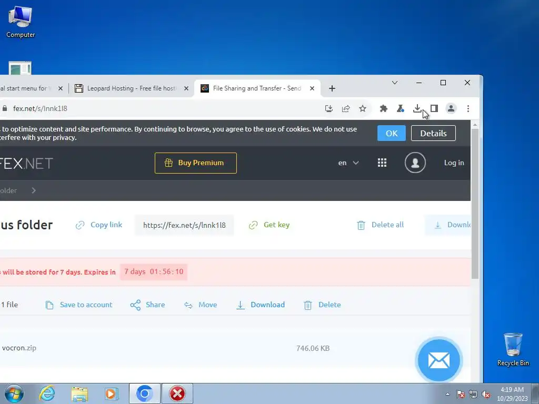Viewport: 539px width, 404px height.
Task: Open Windows Media Player from taskbar
Action: [x=112, y=393]
